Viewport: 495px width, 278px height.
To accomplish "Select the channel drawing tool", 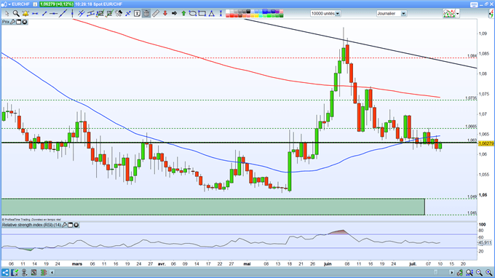I will coord(90,14).
